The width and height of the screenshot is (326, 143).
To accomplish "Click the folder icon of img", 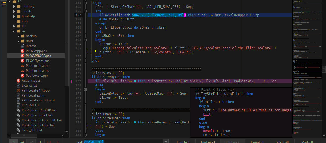I will click(x=18, y=21).
